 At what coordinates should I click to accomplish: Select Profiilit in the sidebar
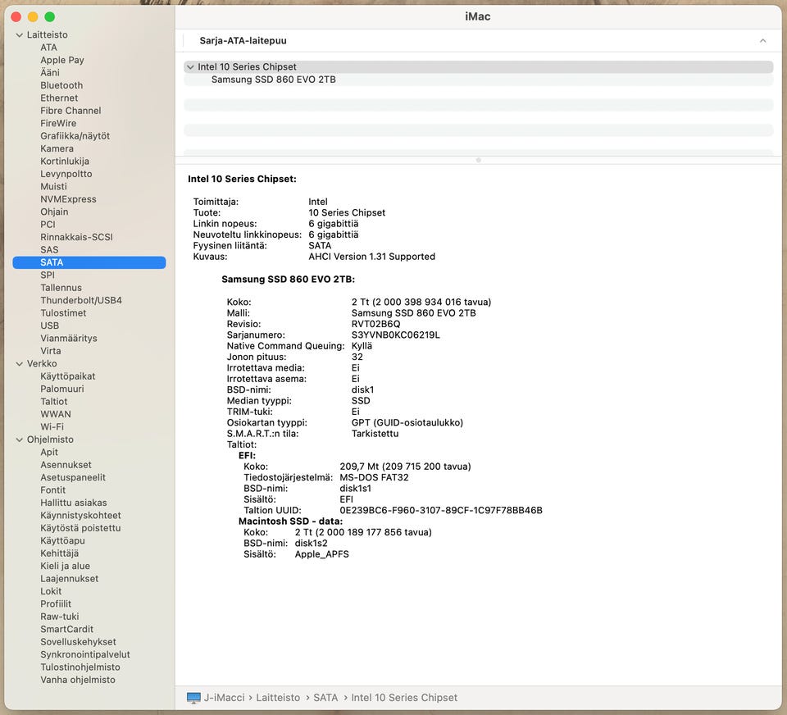pyautogui.click(x=56, y=603)
